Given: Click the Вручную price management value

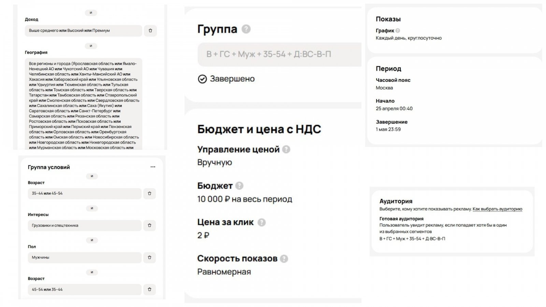Looking at the screenshot, I should [x=215, y=163].
